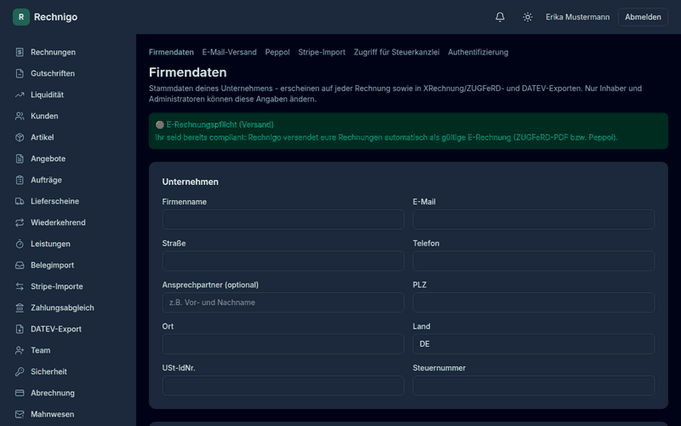This screenshot has width=681, height=426.
Task: Click the Rechnigo logo icon
Action: [x=20, y=17]
